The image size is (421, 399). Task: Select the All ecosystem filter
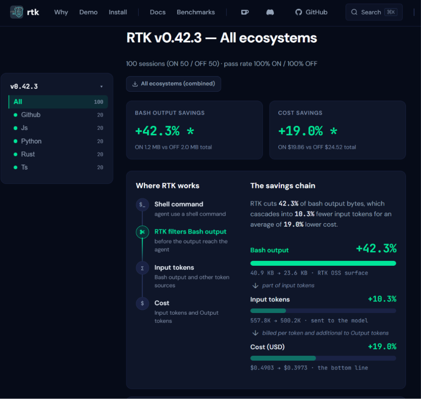click(58, 102)
